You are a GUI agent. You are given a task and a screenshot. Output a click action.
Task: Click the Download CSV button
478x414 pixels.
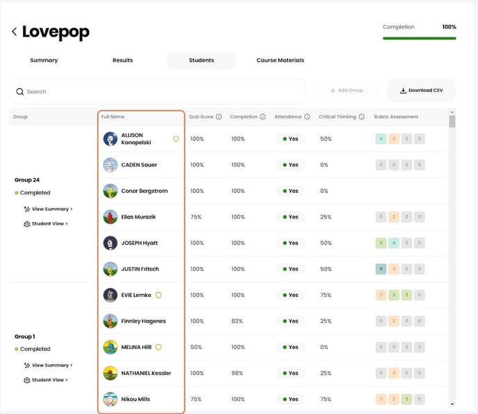(x=422, y=91)
